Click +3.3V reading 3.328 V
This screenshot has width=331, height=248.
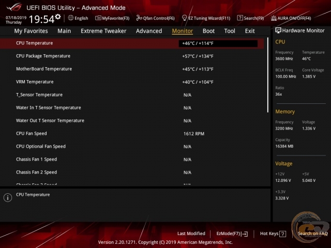coord(282,198)
